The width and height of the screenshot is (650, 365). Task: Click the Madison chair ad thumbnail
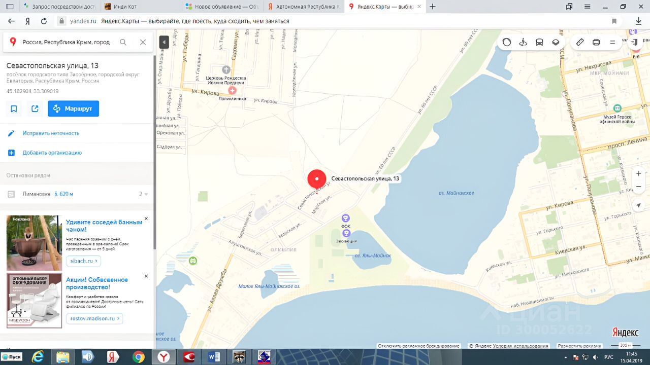(34, 301)
